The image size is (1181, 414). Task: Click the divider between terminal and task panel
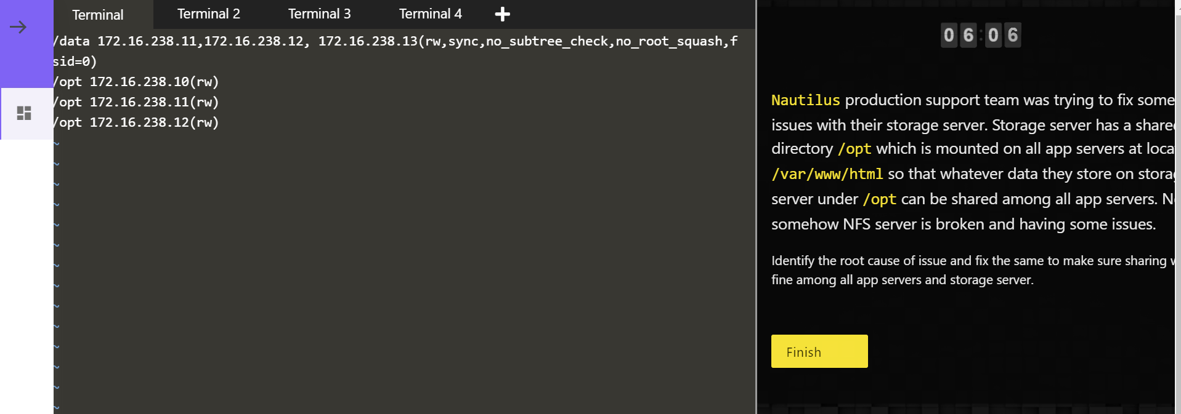(757, 207)
